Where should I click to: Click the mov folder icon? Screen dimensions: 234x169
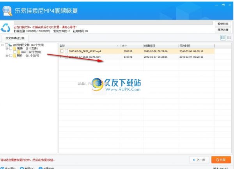click(19, 52)
